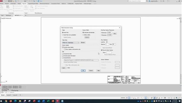Open the Electromechanical ribbon tab
Image resolution: width=184 pixels, height=103 pixels.
coord(45,4)
